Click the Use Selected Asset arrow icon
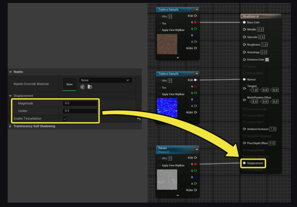 pos(83,87)
